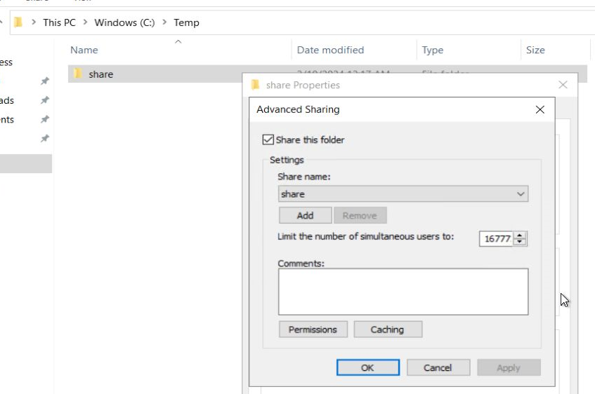Screen dimensions: 595x394
Task: Increase simultaneous users with up spinner arrow
Action: [520, 236]
